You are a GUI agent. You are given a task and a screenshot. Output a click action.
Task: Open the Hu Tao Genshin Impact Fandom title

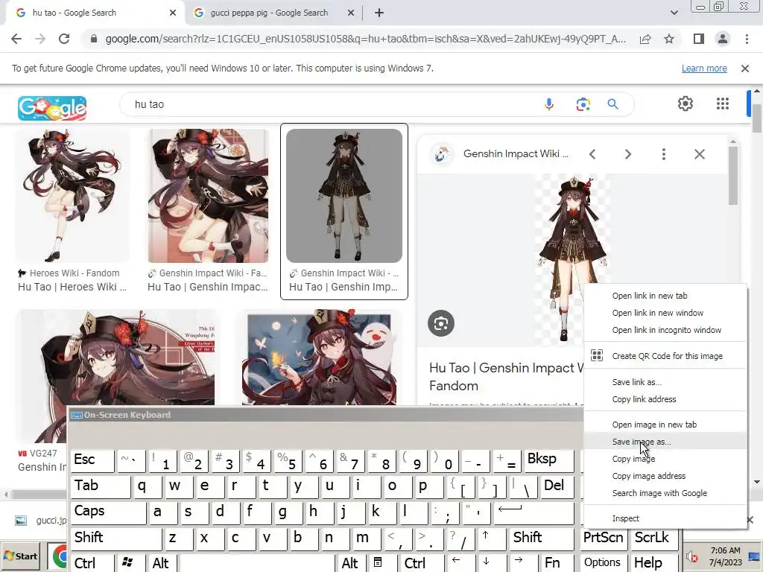pyautogui.click(x=506, y=376)
